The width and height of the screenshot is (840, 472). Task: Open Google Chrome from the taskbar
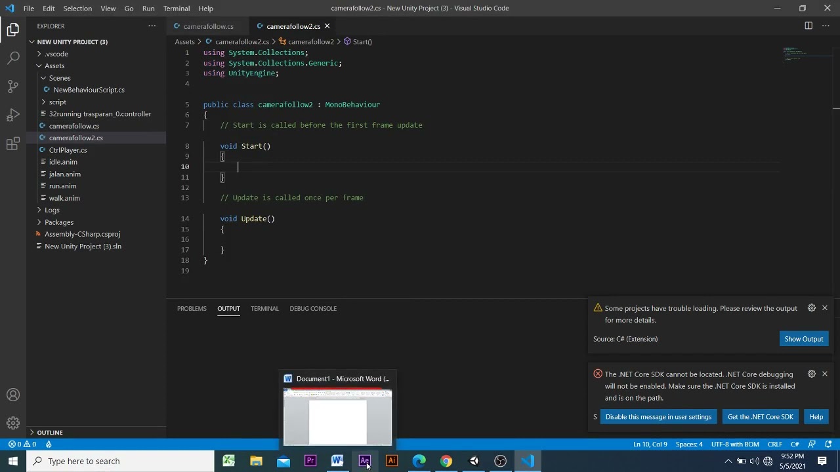tap(446, 461)
